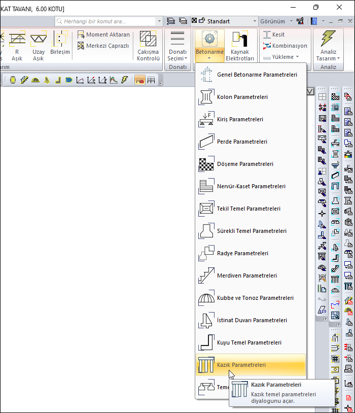Image resolution: width=355 pixels, height=413 pixels.
Task: Click the yellow retaining wall icon in the toolbar
Action: pos(47,80)
